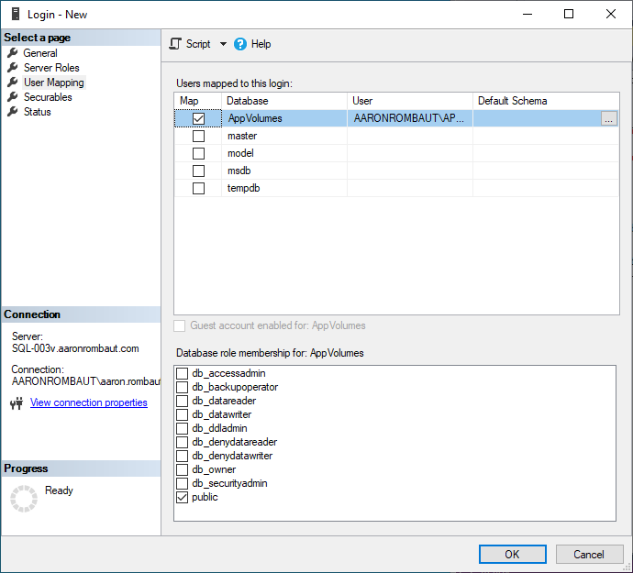Click the wrench icon beside General

(x=13, y=53)
